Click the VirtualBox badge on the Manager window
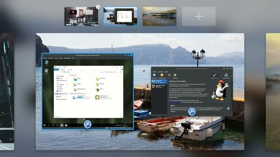 click(x=192, y=112)
